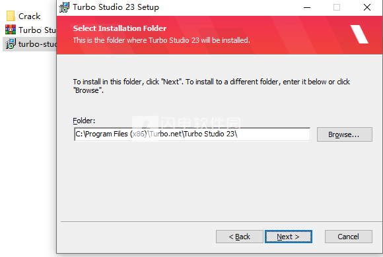Click the Select Installation Folder heading
Viewport: 383px width, 257px height.
pyautogui.click(x=120, y=28)
